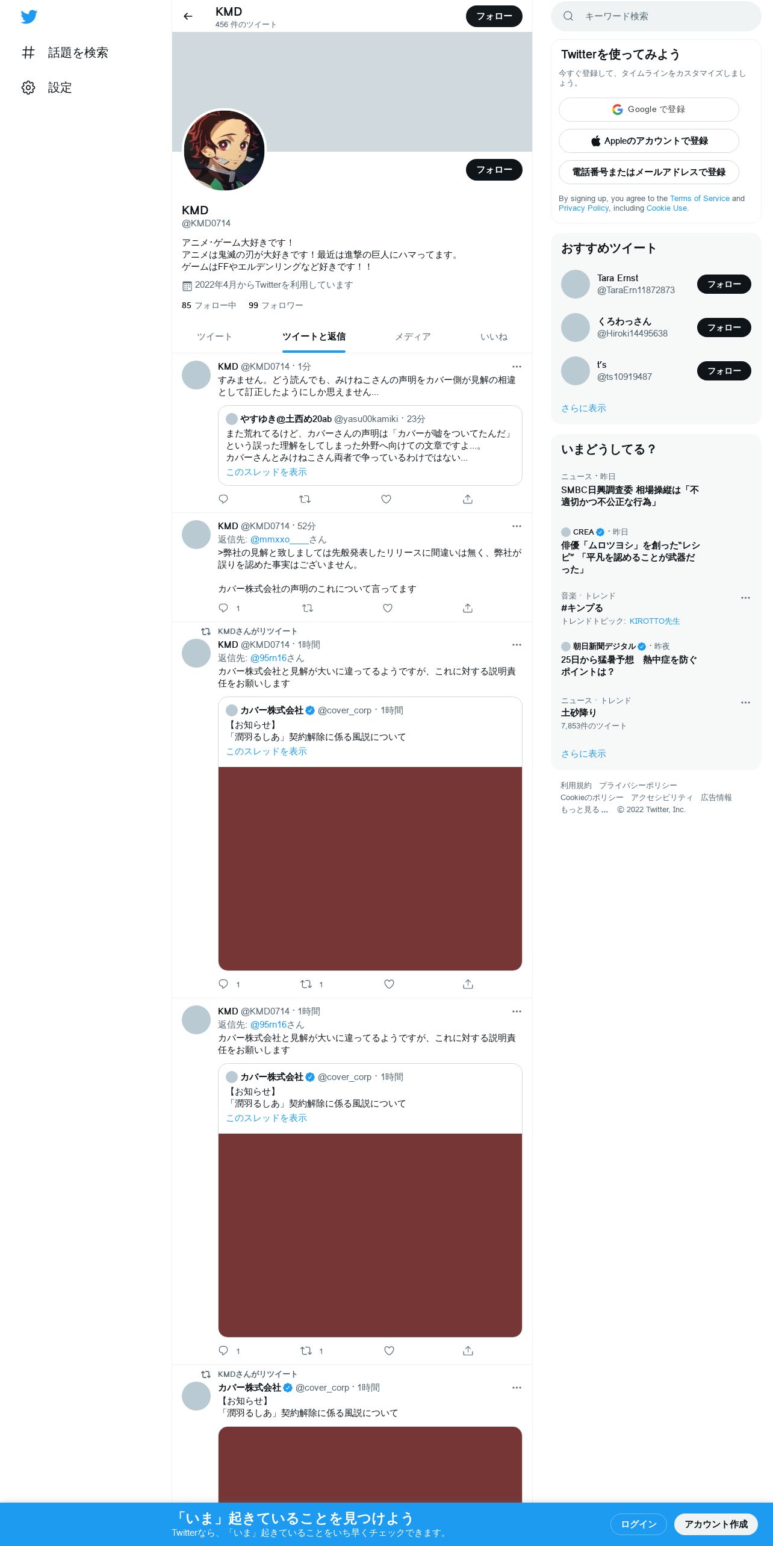Viewport: 773px width, 1546px height.
Task: Switch to the メディア tab
Action: (413, 337)
